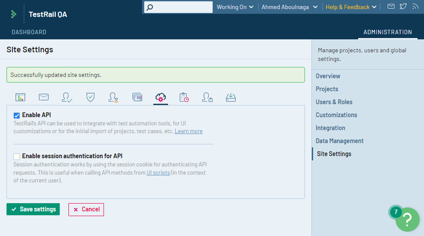Image resolution: width=424 pixels, height=236 pixels.
Task: Select the clipboard with clock tab icon
Action: [x=184, y=97]
